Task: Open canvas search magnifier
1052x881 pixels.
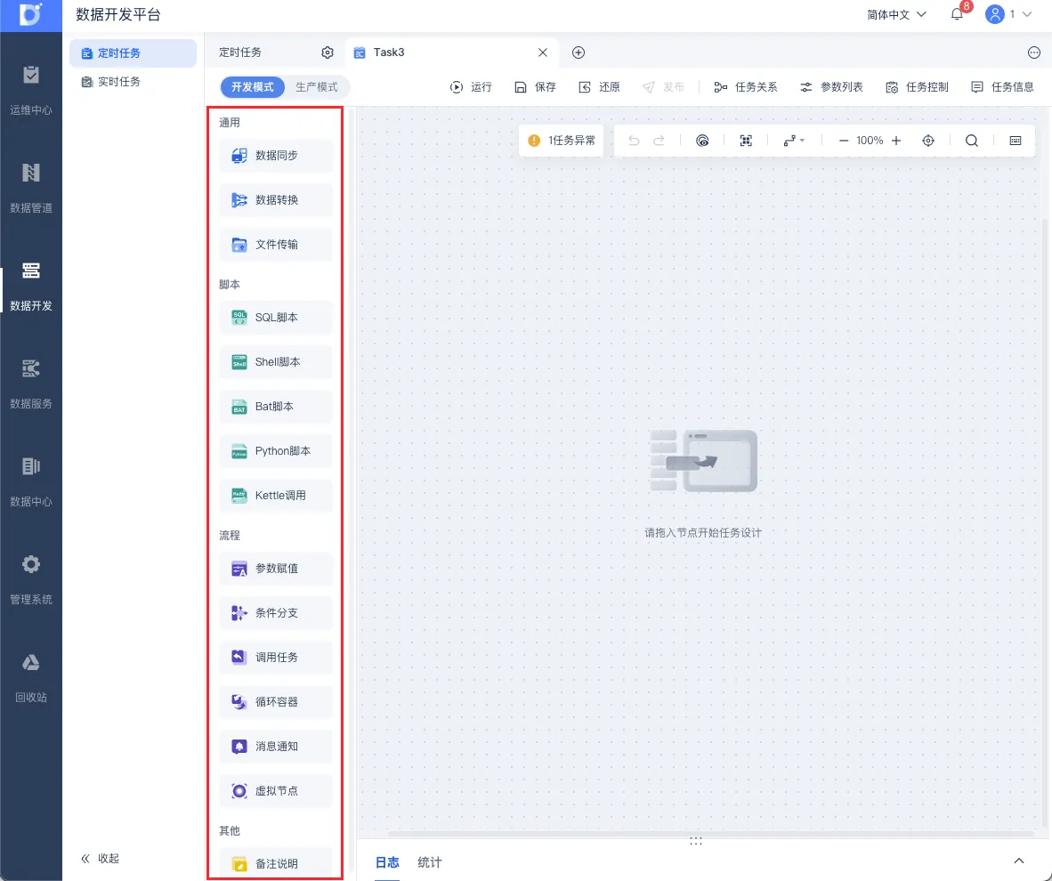Action: pyautogui.click(x=972, y=141)
